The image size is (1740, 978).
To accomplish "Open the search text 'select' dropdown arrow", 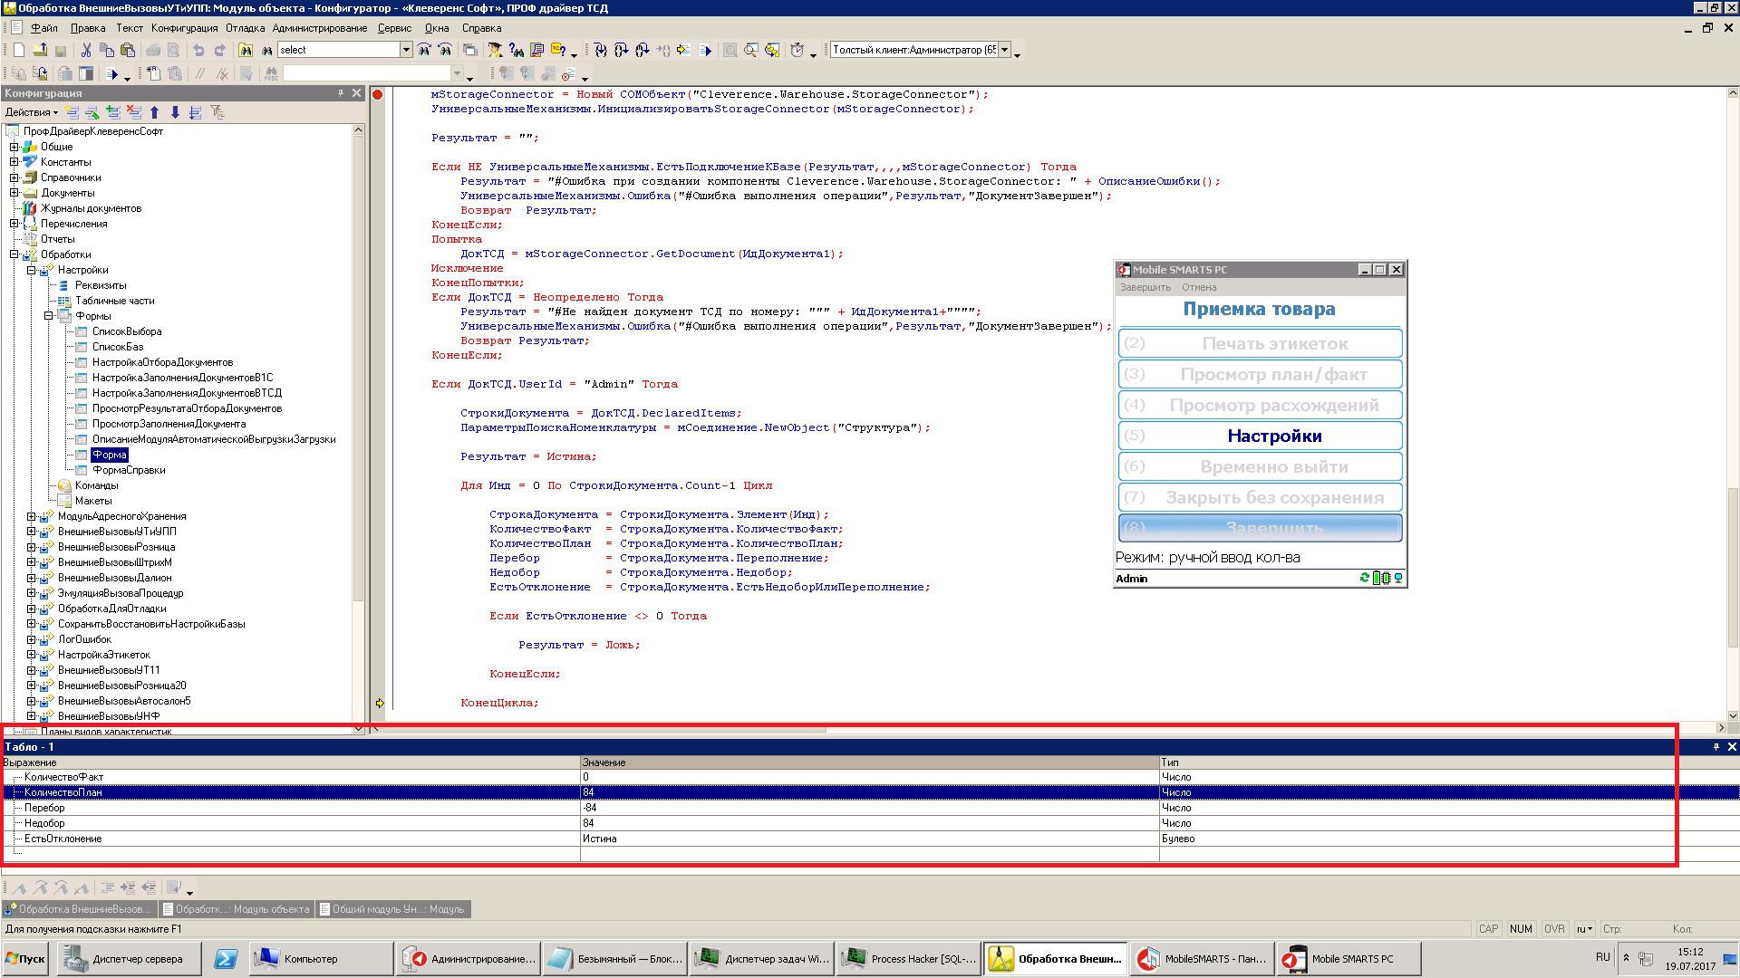I will [x=406, y=50].
